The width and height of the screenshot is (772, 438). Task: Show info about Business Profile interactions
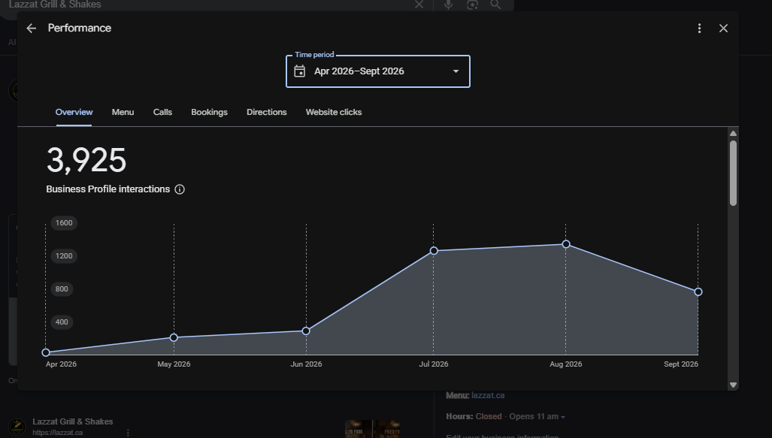pos(180,189)
